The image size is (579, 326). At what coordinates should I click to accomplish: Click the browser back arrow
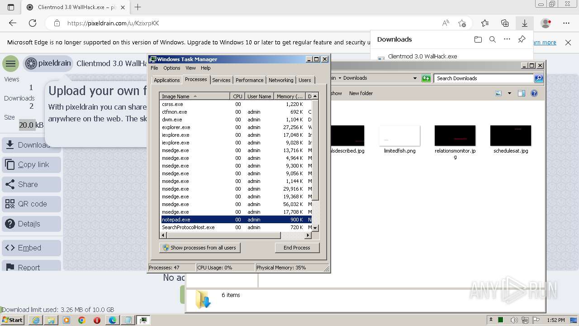[x=13, y=23]
